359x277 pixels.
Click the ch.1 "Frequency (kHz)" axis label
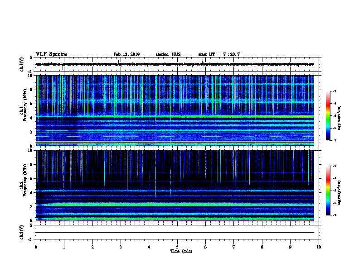click(25, 105)
